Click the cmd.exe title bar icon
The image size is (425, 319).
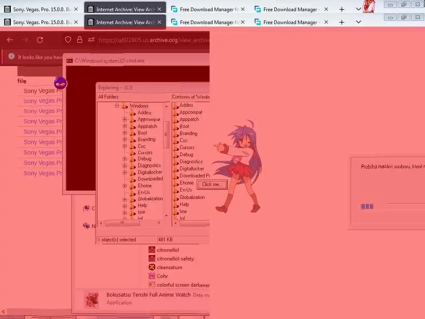click(x=70, y=61)
